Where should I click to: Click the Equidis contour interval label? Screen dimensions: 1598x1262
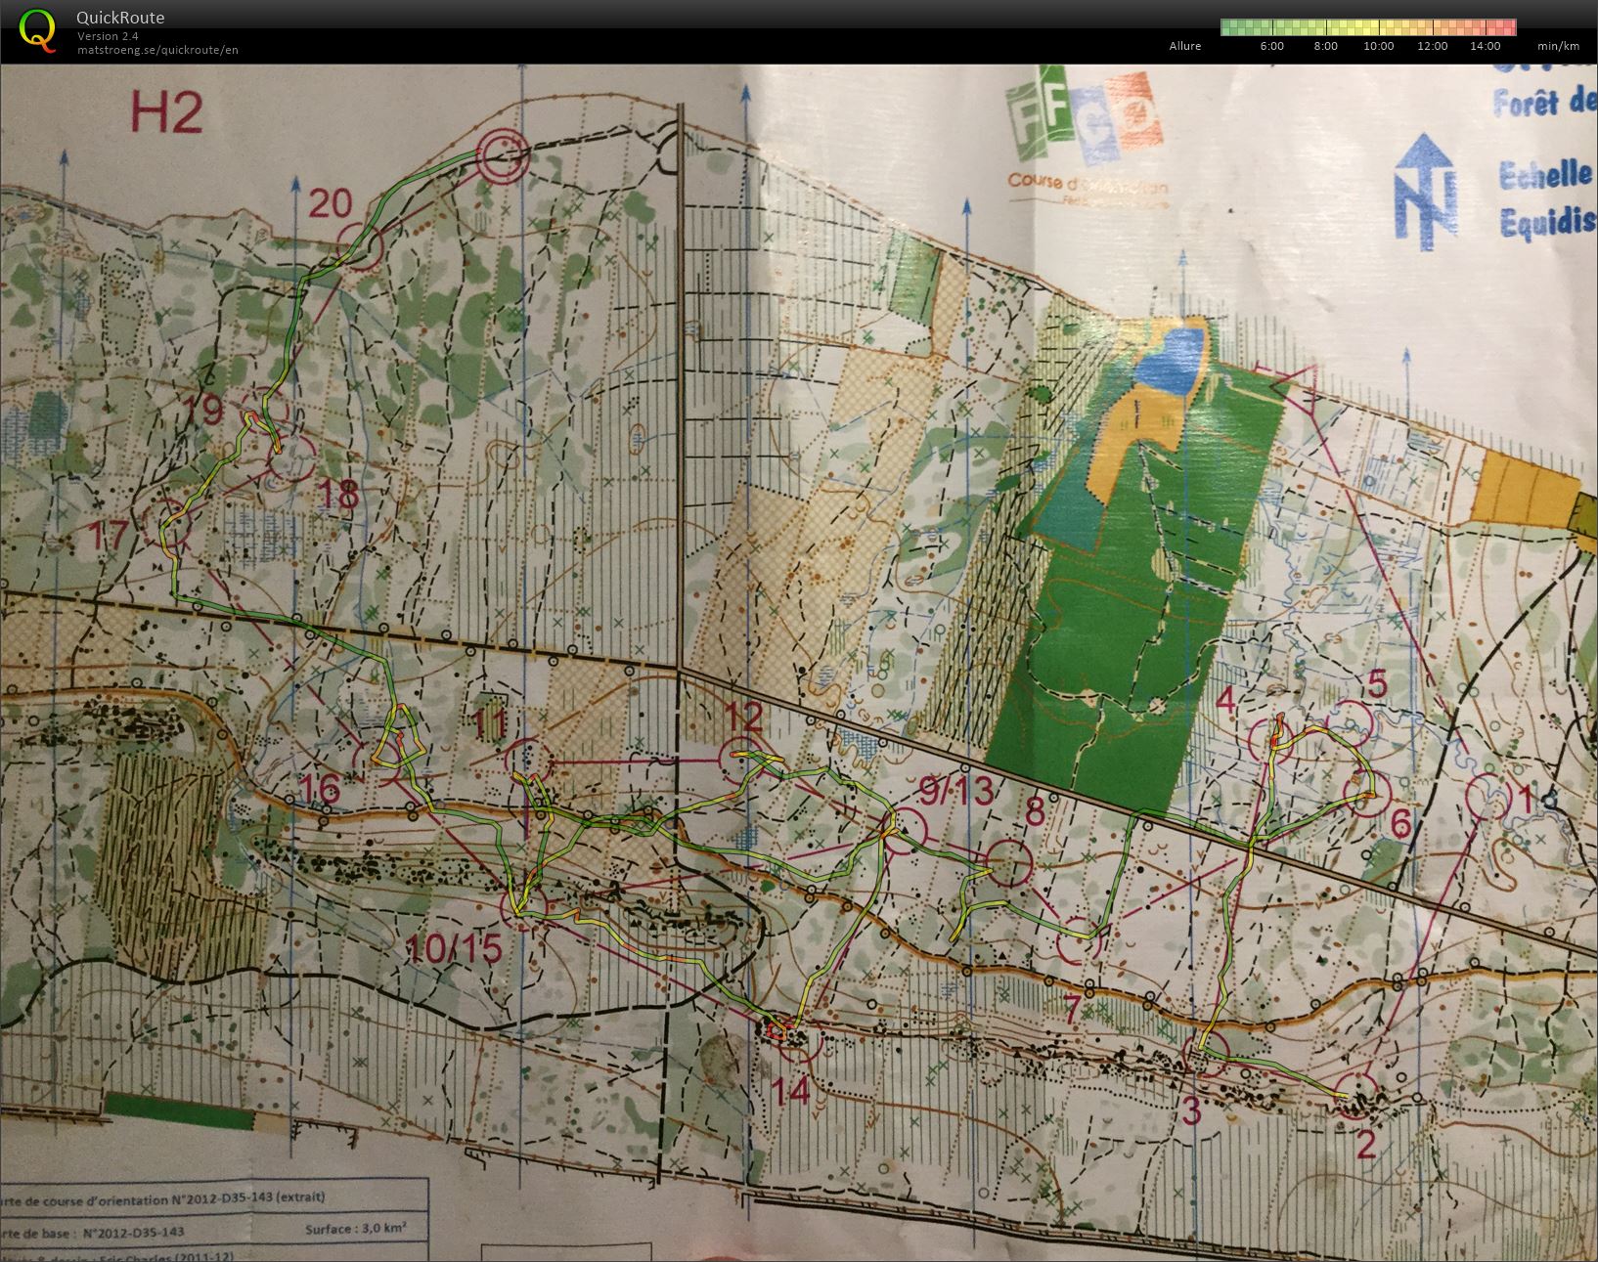pyautogui.click(x=1548, y=224)
